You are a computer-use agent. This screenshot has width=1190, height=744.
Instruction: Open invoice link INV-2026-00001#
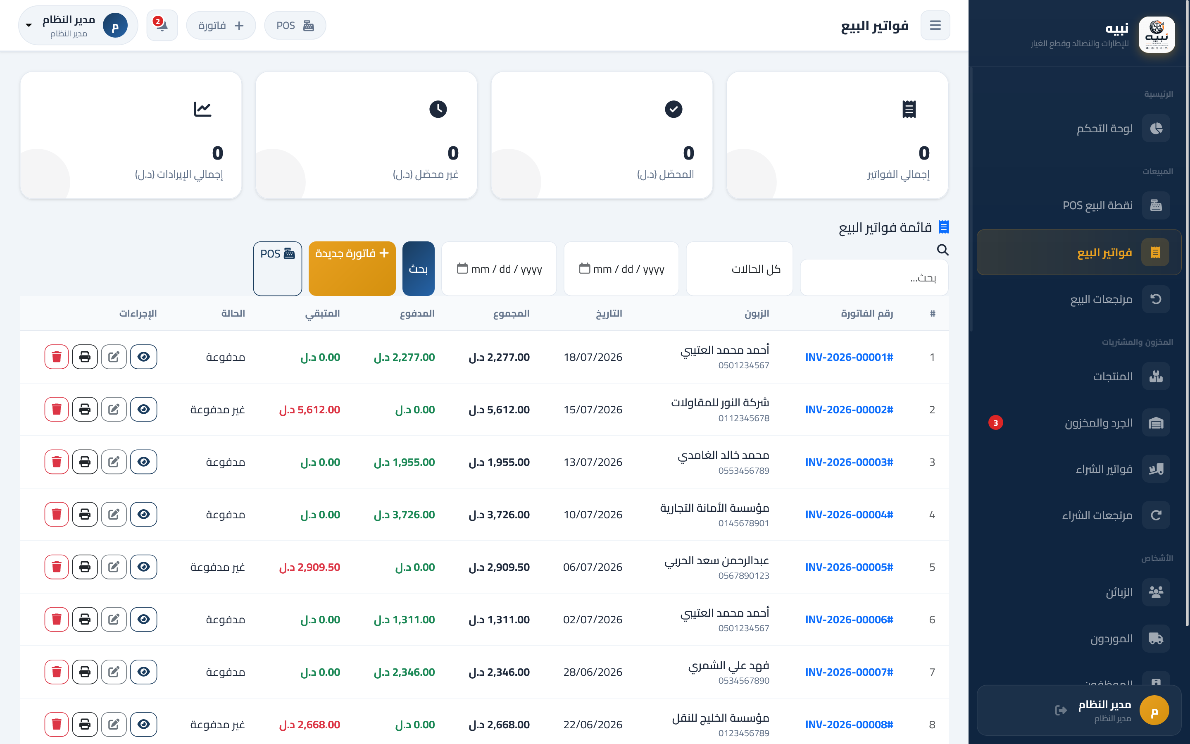tap(849, 357)
